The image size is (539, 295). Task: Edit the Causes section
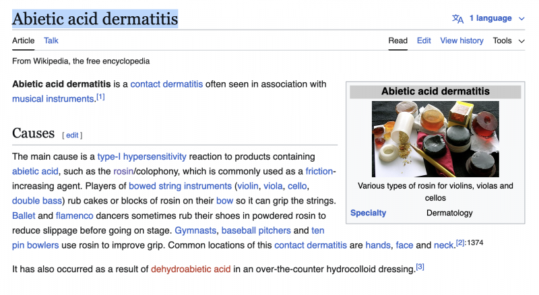click(72, 135)
